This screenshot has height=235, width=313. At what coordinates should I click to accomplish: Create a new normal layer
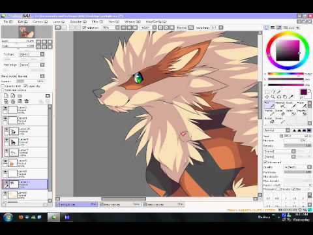coord(6,96)
